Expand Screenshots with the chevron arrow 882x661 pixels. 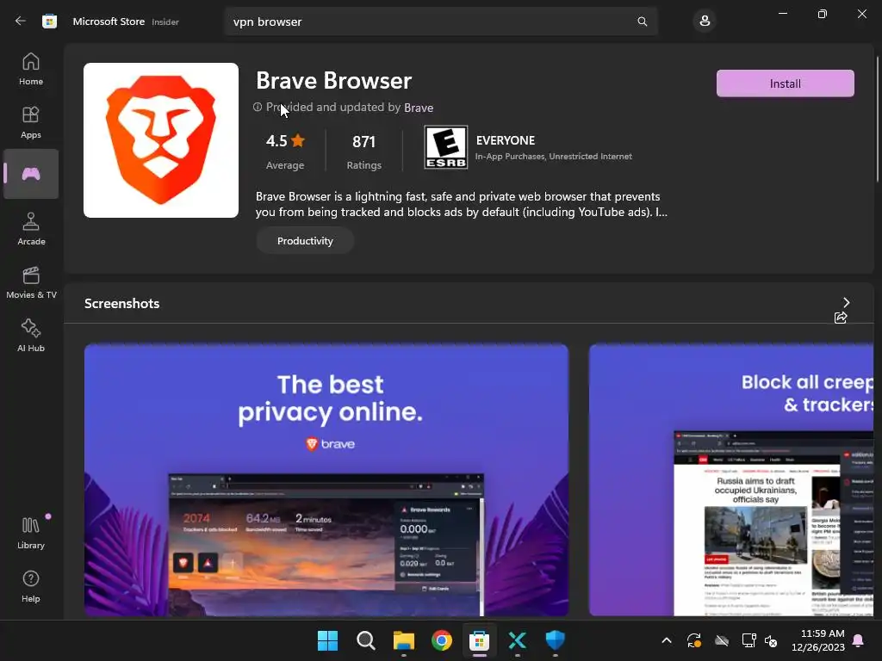[846, 302]
